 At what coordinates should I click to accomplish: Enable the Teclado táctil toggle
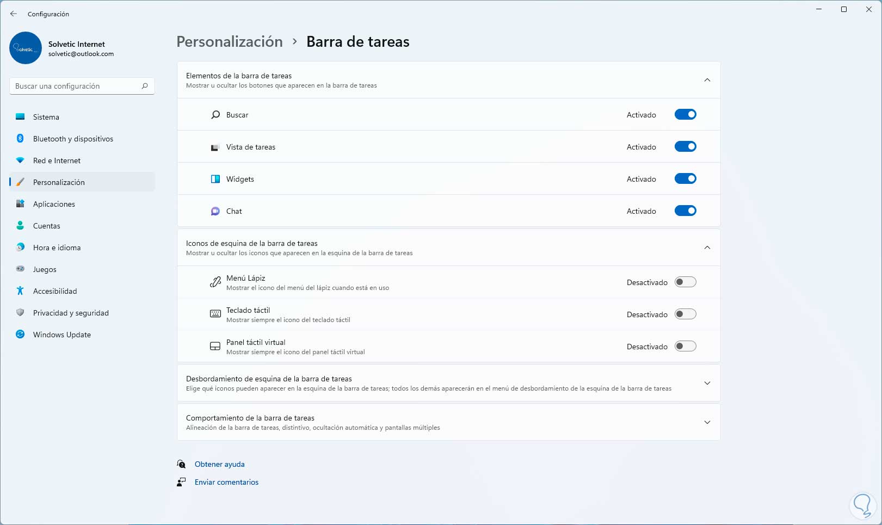pyautogui.click(x=685, y=314)
